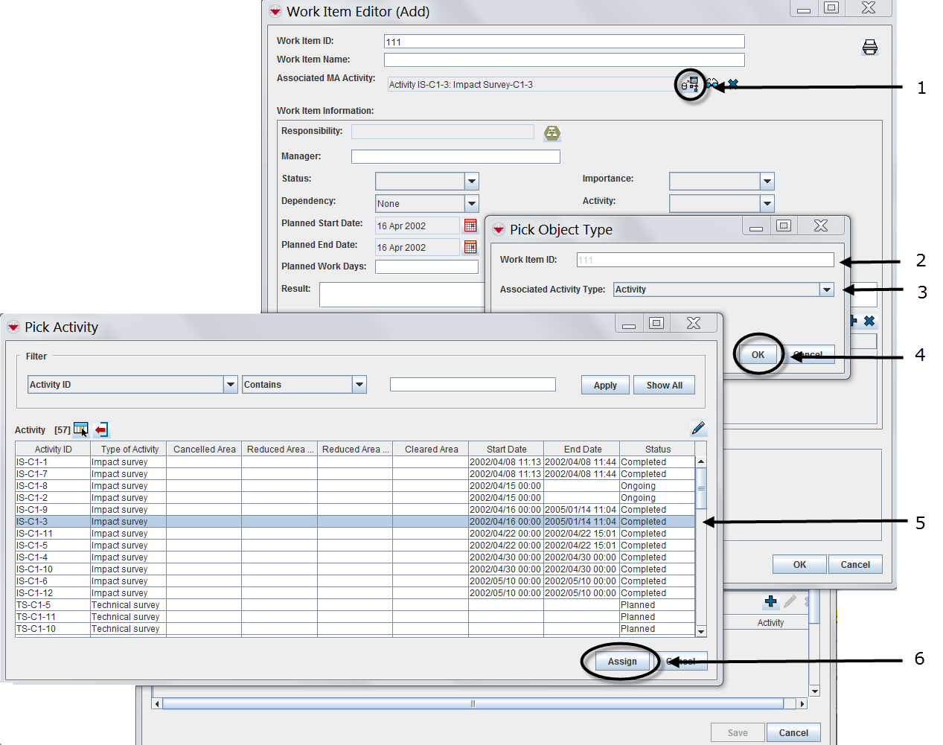This screenshot has width=943, height=745.
Task: Open the Importance dropdown
Action: point(767,182)
